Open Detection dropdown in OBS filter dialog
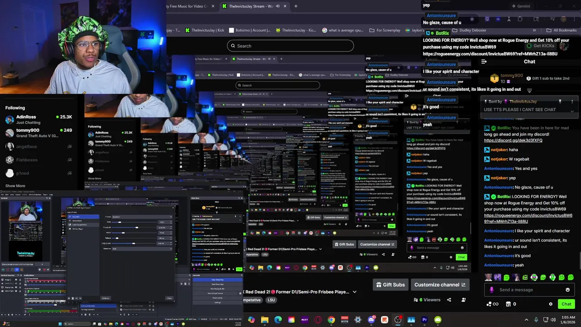Image resolution: width=581 pixels, height=327 pixels. pos(142,248)
